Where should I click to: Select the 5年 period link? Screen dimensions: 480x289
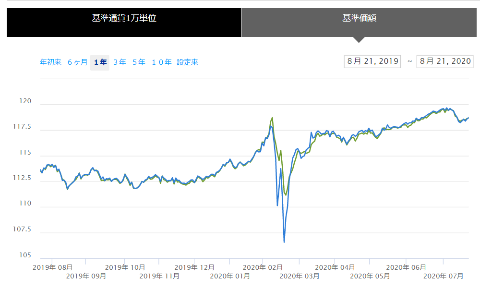click(139, 62)
